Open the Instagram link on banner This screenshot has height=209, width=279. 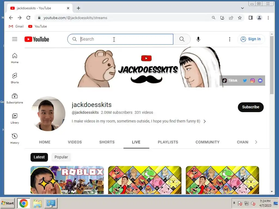click(x=253, y=81)
